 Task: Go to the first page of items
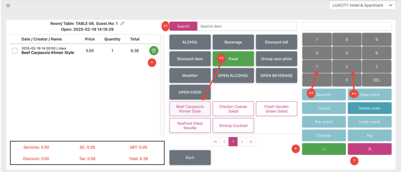click(215, 141)
